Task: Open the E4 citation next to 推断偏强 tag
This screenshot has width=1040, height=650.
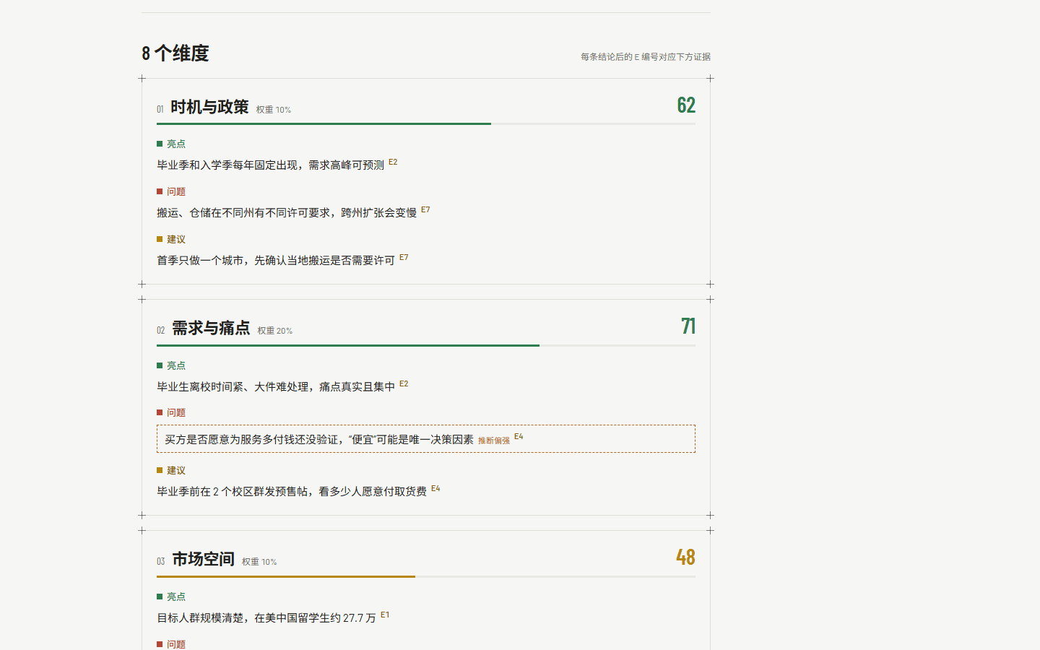Action: tap(519, 436)
